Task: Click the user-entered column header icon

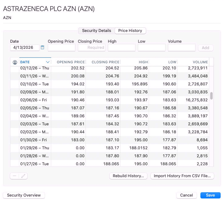Action: (15, 62)
